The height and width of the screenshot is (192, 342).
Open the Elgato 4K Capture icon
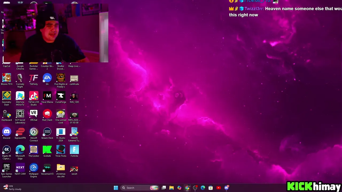[7, 153]
